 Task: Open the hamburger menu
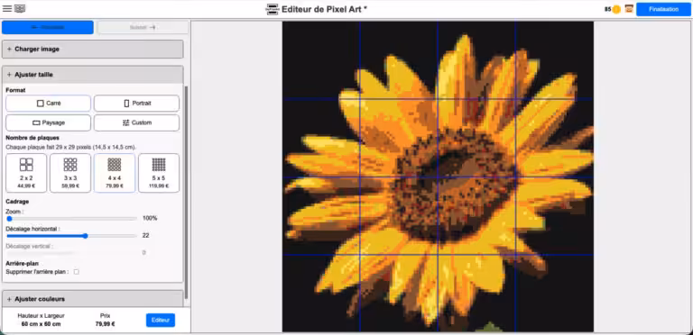tap(7, 8)
